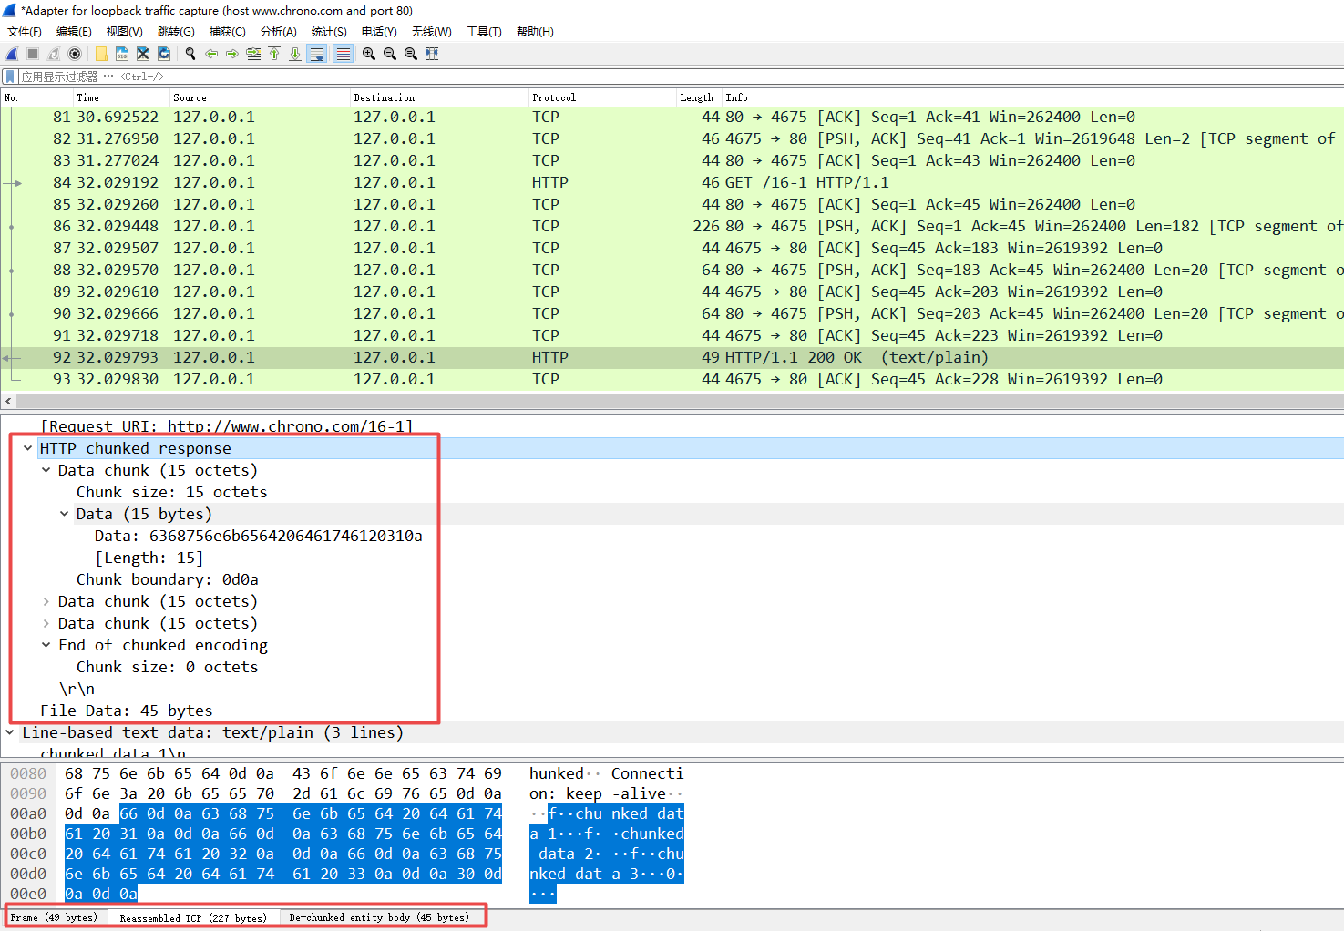Screen dimensions: 1344x931
Task: Open a capture file folder icon
Action: pos(101,54)
